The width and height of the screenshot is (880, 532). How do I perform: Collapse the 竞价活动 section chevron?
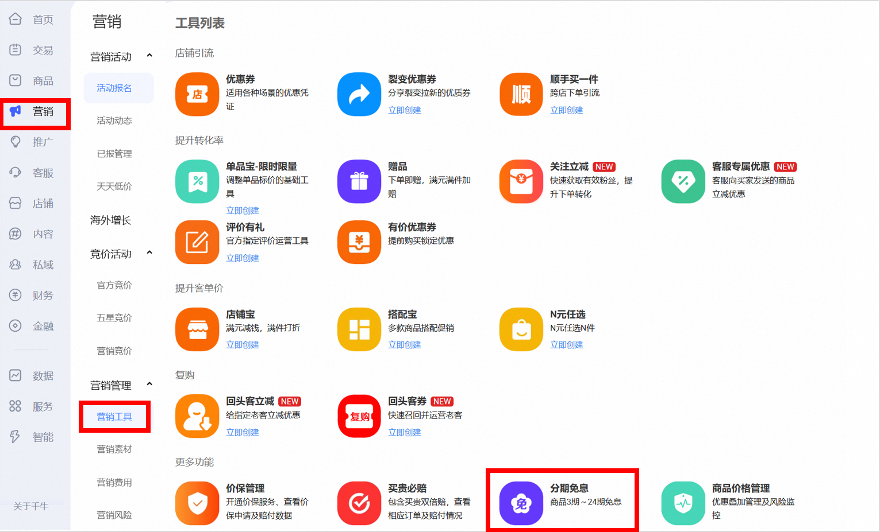pos(149,253)
